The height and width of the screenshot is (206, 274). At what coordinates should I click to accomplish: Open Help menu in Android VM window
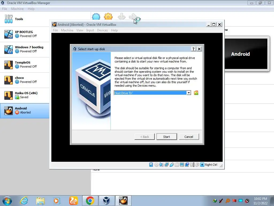tap(114, 30)
